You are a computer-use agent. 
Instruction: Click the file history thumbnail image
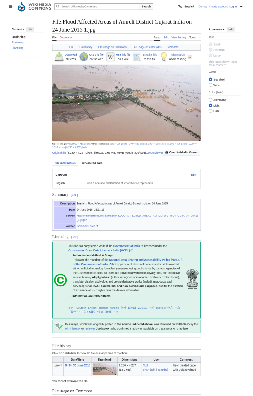[105, 369]
